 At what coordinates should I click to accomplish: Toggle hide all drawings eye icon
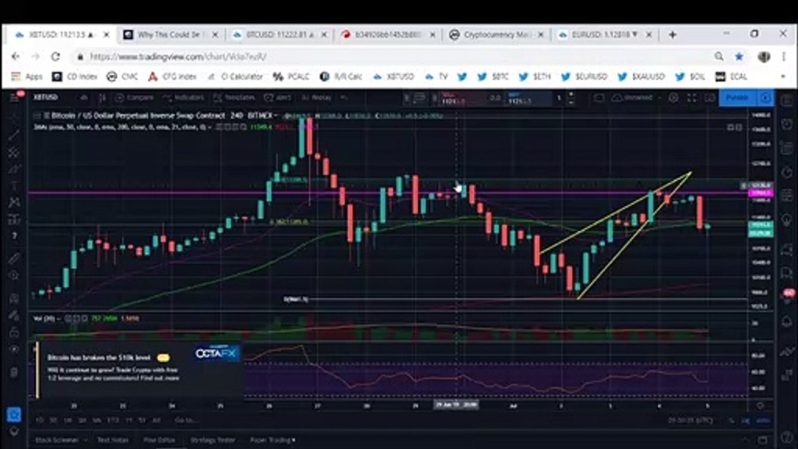pos(14,350)
